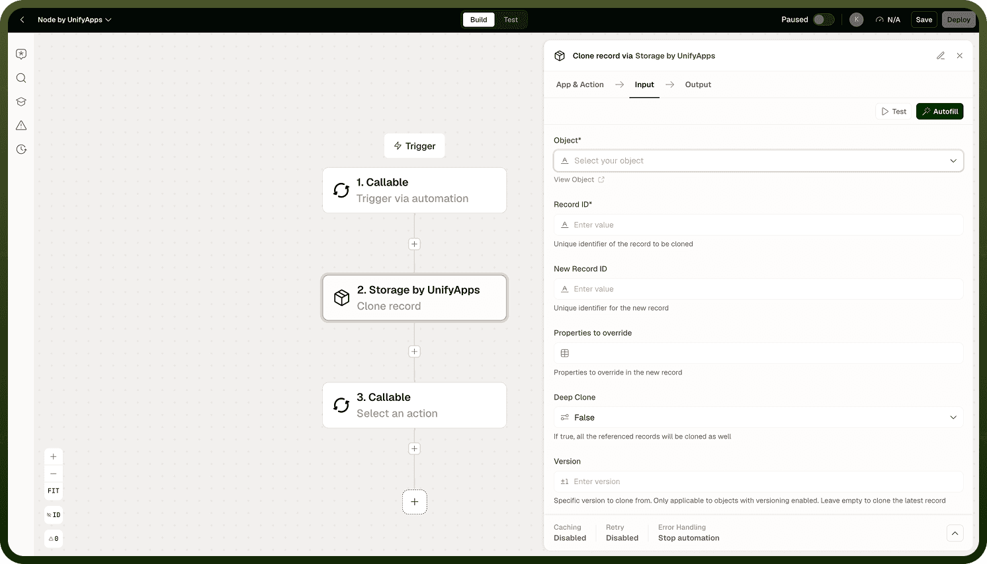Add a step after Storage by UnifyApps node
The height and width of the screenshot is (564, 987).
tap(415, 351)
